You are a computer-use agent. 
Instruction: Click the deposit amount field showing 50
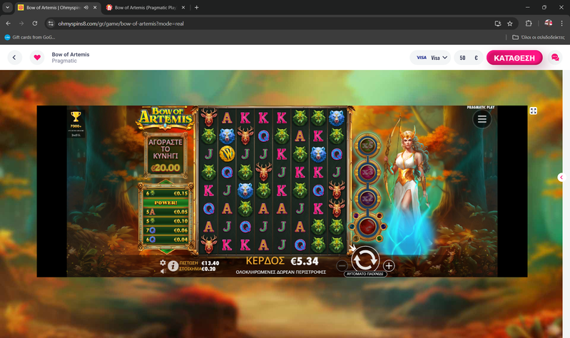click(469, 58)
